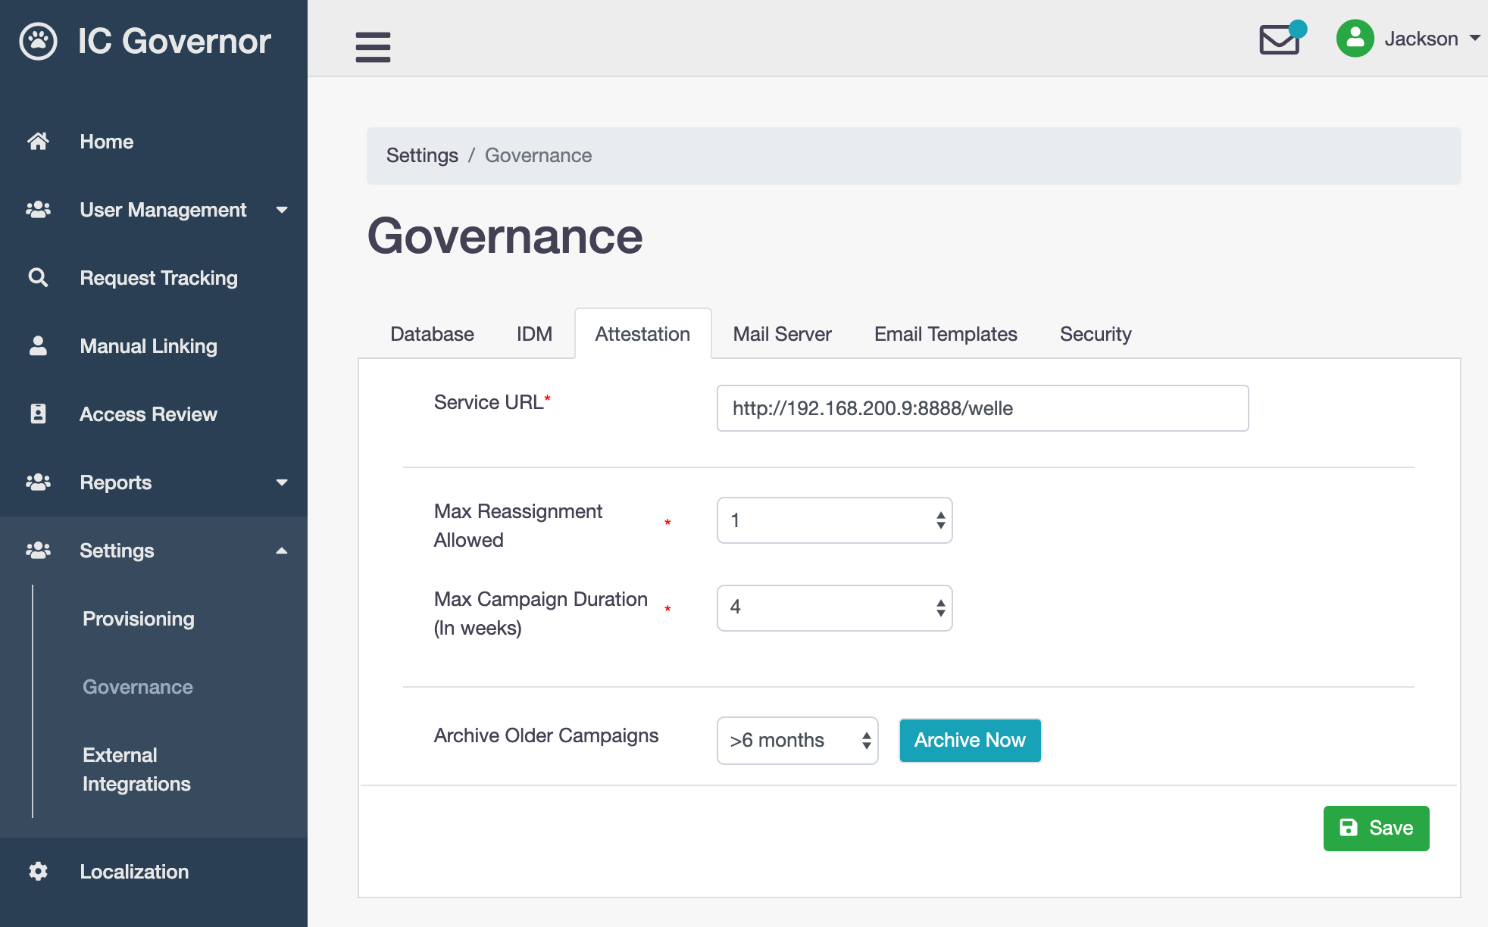This screenshot has width=1488, height=927.
Task: Click the Home sidebar icon
Action: click(x=39, y=140)
